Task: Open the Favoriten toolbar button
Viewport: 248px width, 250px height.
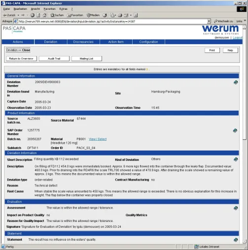Action: tap(75, 15)
